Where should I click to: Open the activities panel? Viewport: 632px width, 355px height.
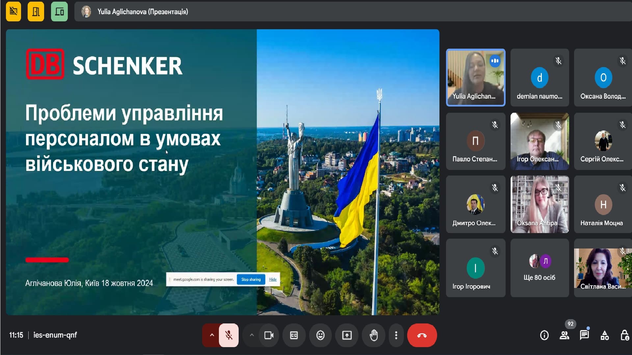pos(605,335)
